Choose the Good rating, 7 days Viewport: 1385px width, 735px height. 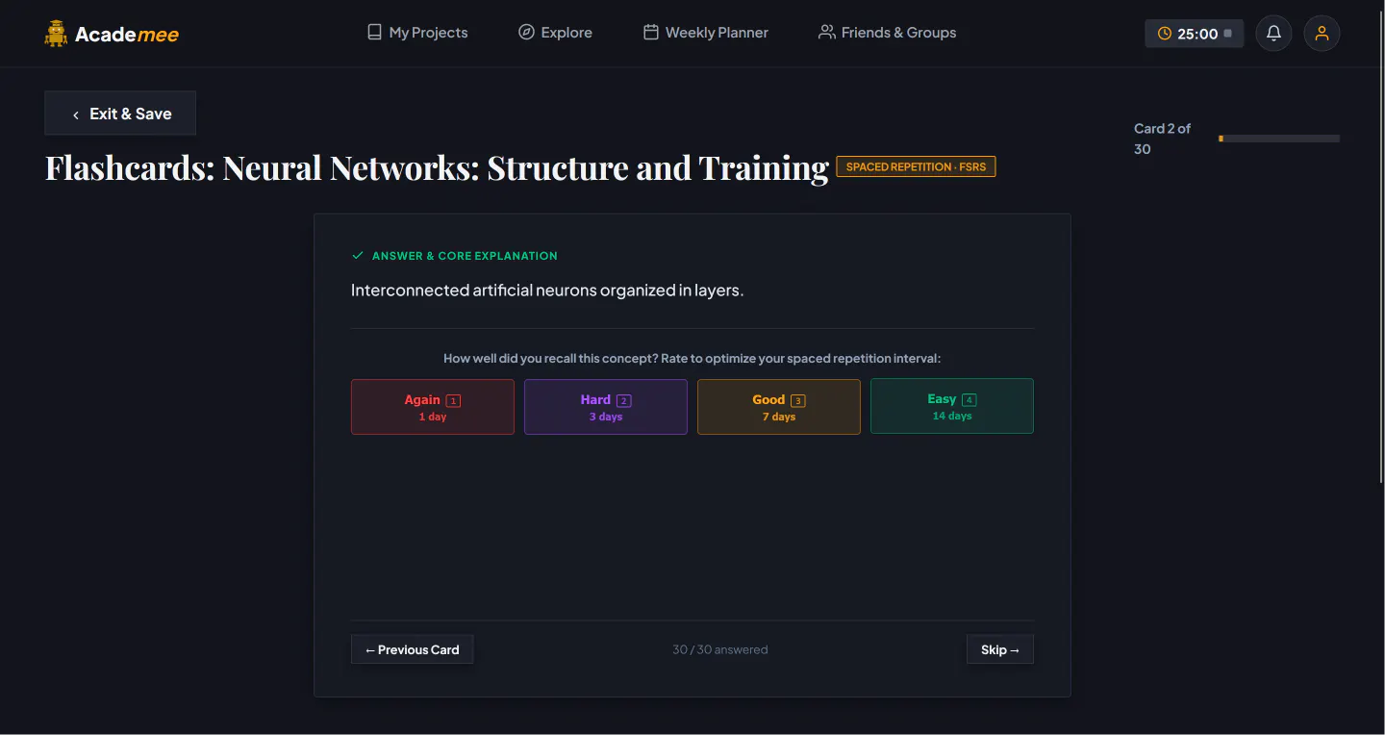point(779,407)
